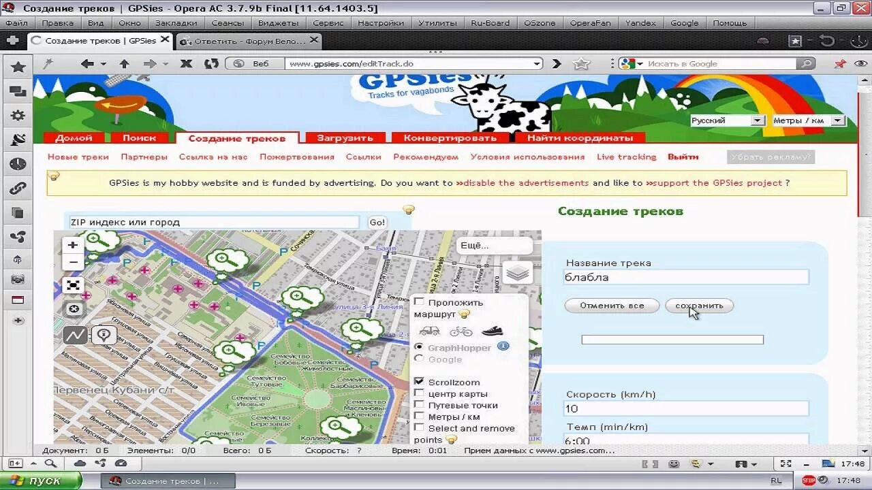
Task: Click the GraphHopper info icon
Action: pos(503,346)
